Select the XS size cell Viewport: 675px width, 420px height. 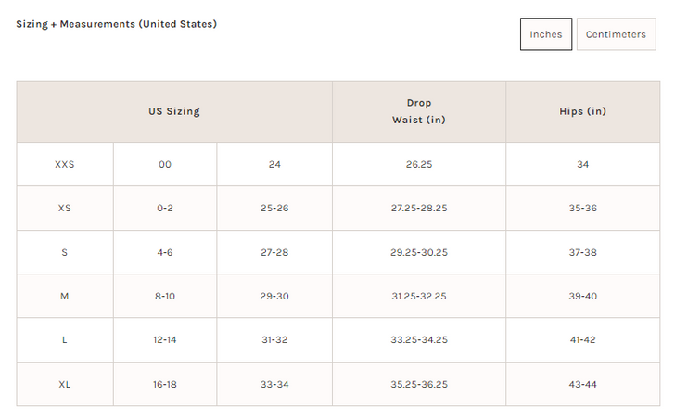65,208
